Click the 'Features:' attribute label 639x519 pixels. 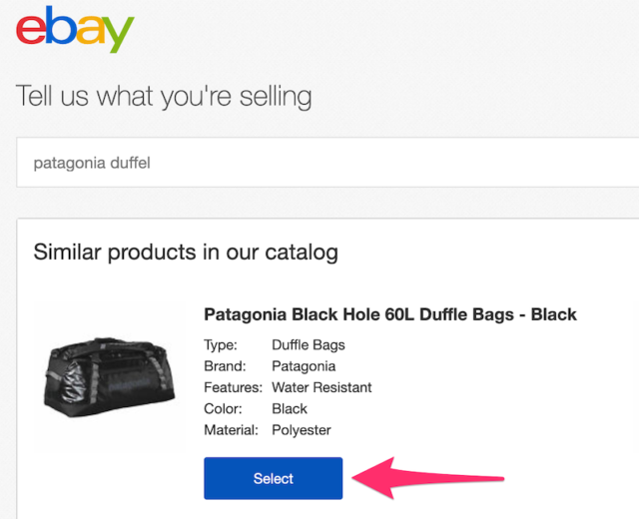[233, 387]
